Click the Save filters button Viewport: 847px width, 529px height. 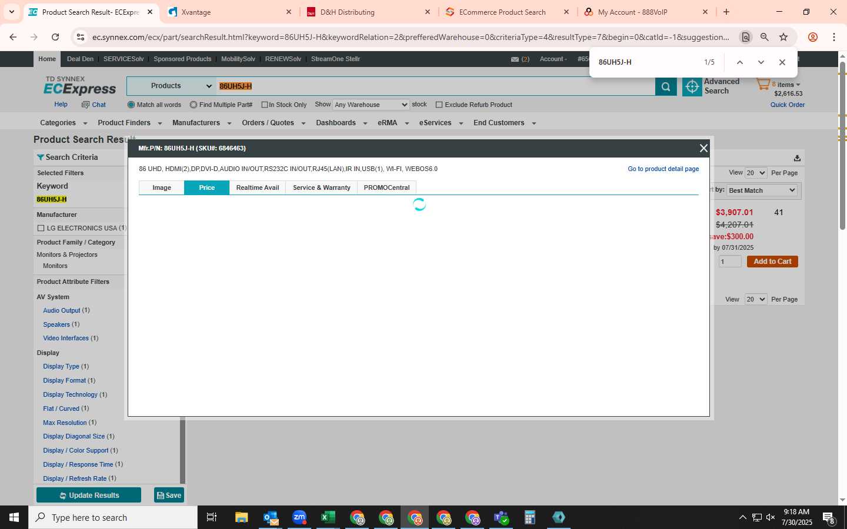169,495
